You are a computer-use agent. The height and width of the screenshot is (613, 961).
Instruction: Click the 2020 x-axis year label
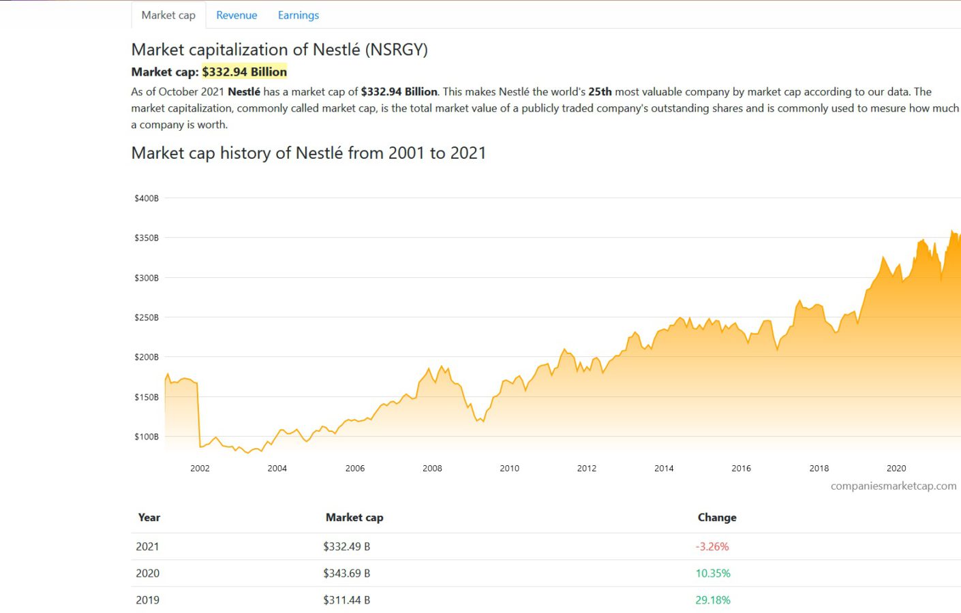896,468
